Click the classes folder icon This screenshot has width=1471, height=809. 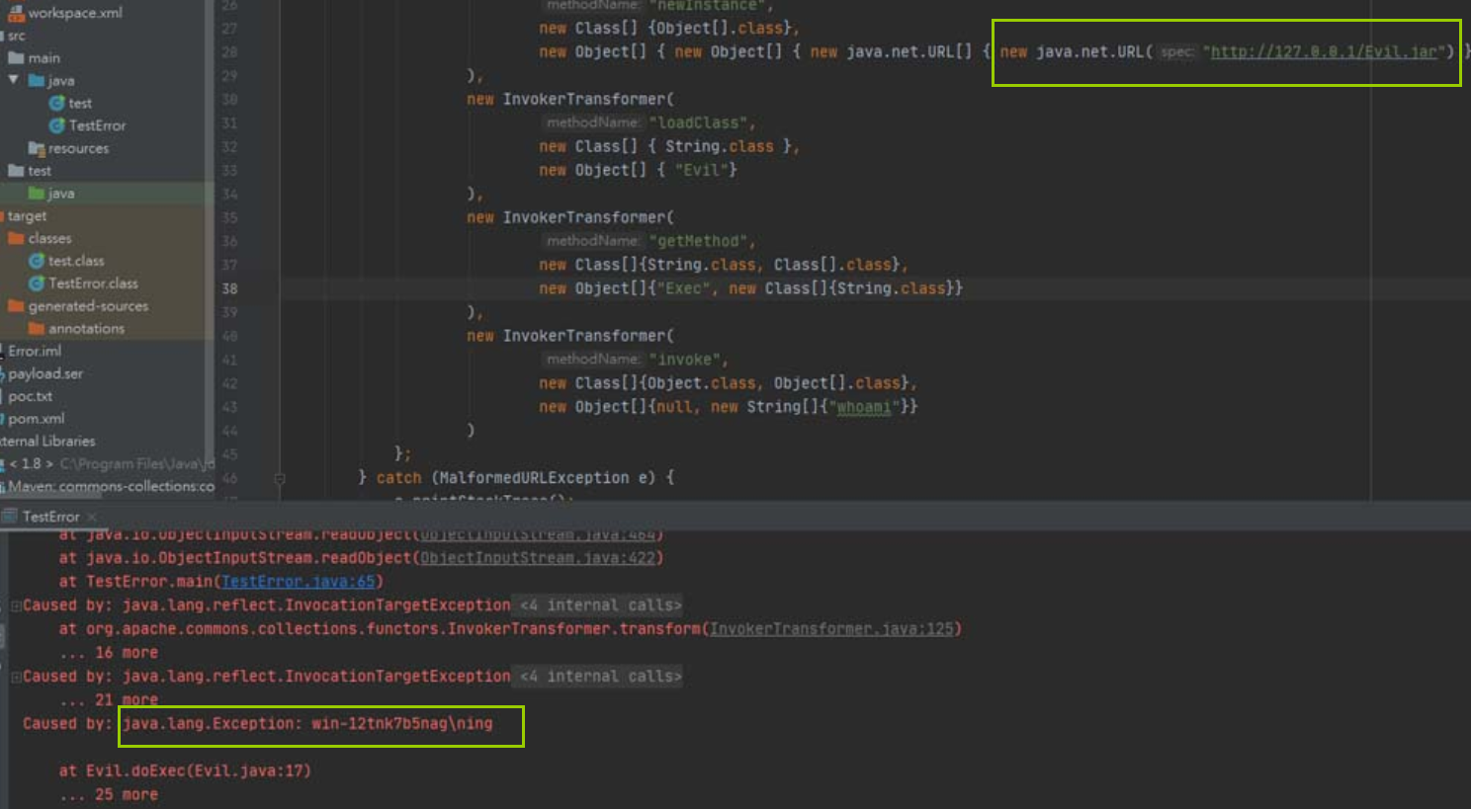16,238
